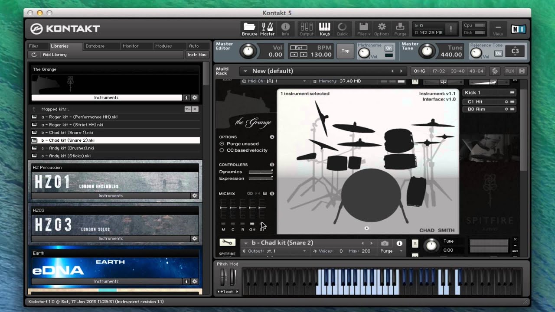This screenshot has width=555, height=312.
Task: Toggle the Reference Tone On button
Action: [499, 53]
